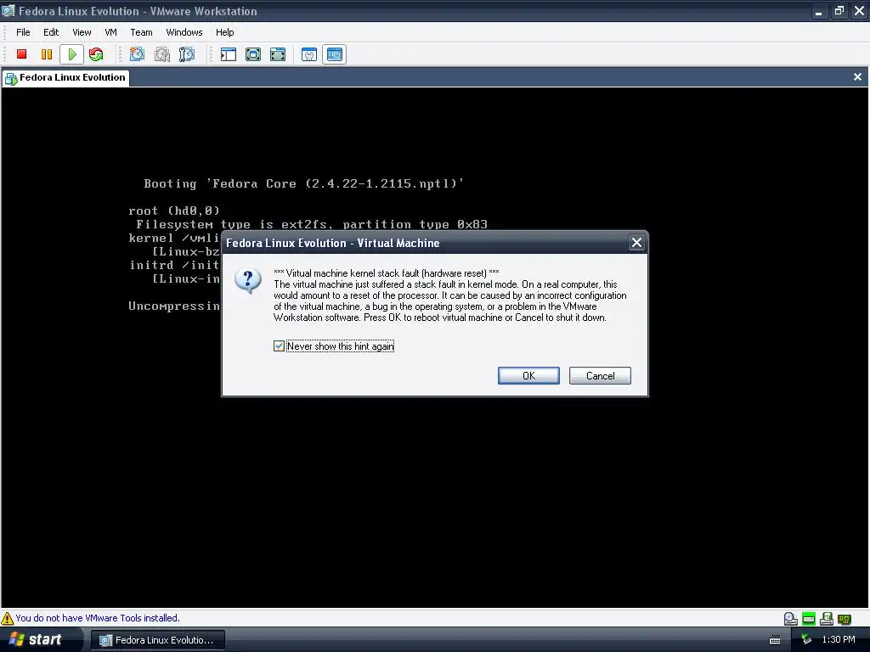870x652 pixels.
Task: Click Fedora Linux Evolutio... taskbar button
Action: pyautogui.click(x=157, y=640)
